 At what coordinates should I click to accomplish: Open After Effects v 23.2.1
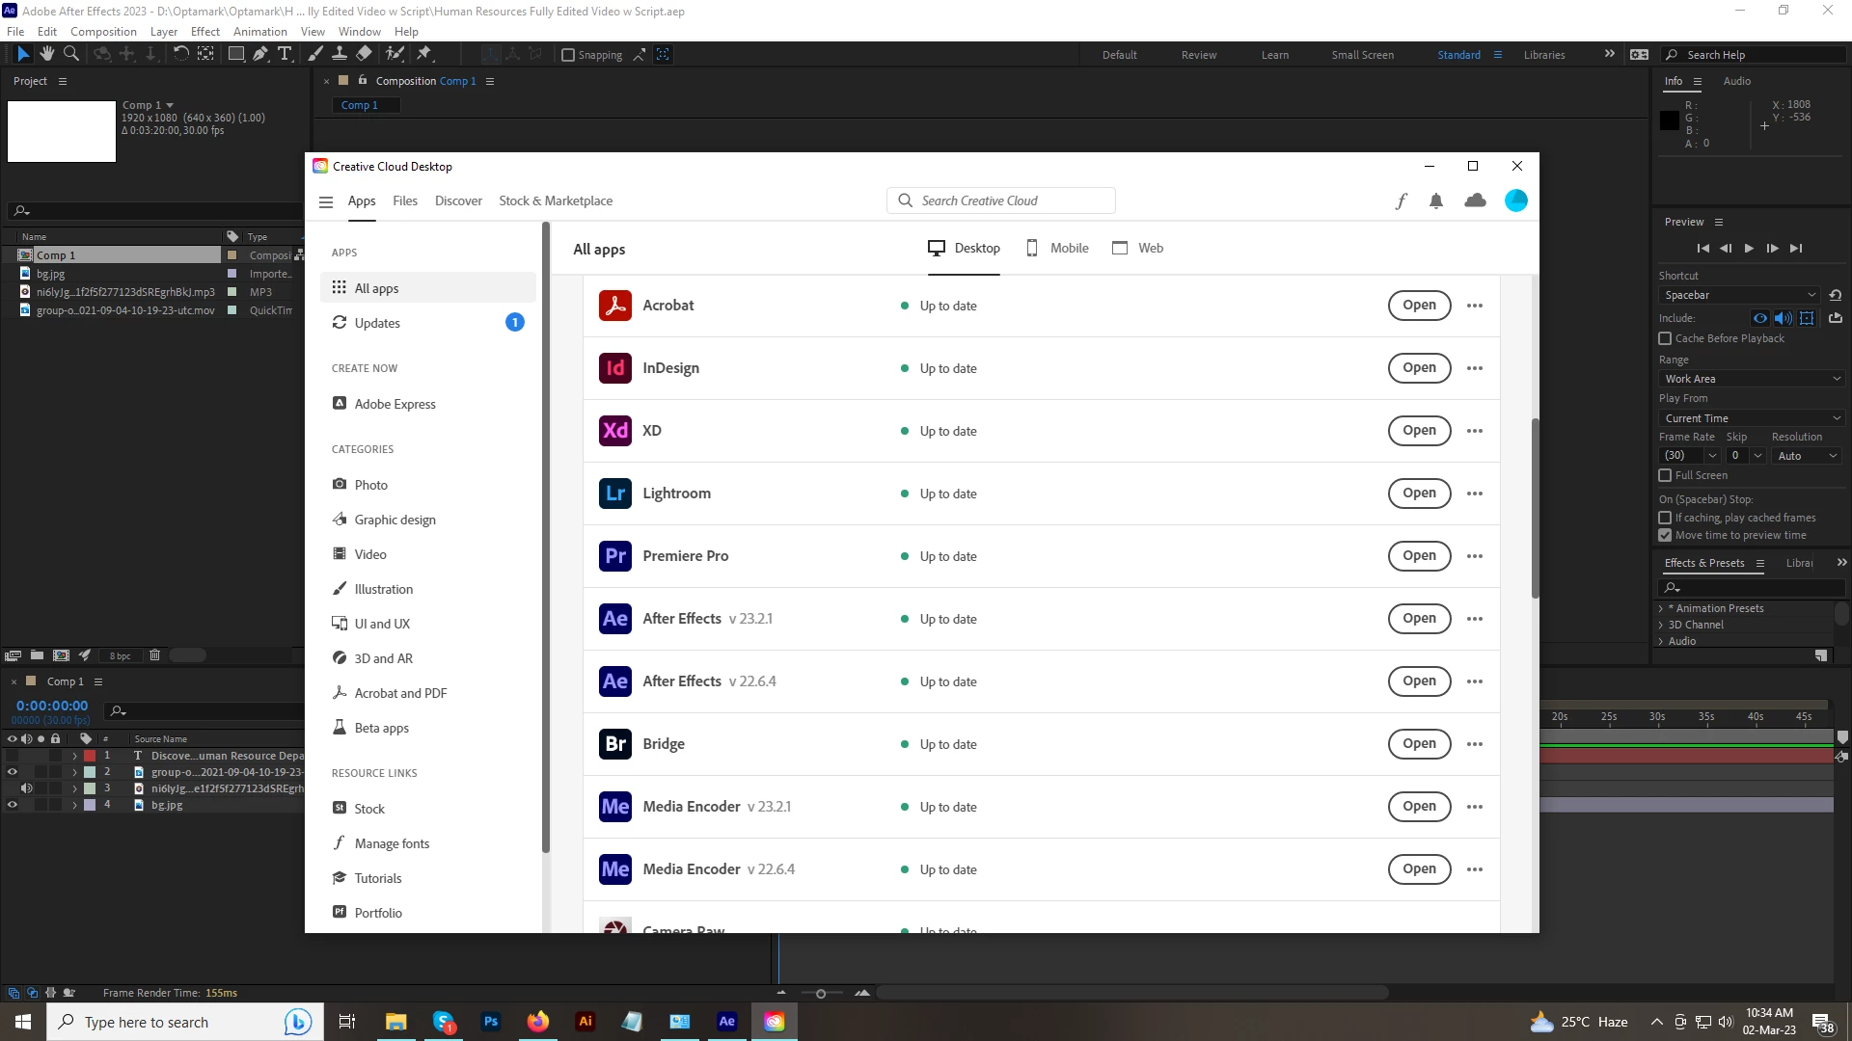coord(1419,618)
